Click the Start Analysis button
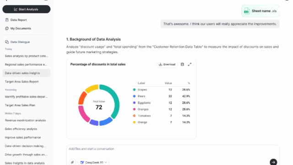 27,9
